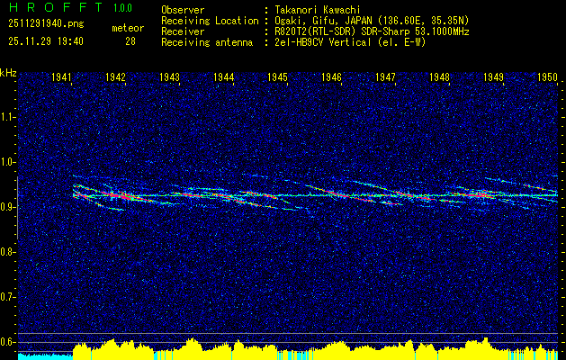Click the 1944 time axis marker

click(223, 76)
